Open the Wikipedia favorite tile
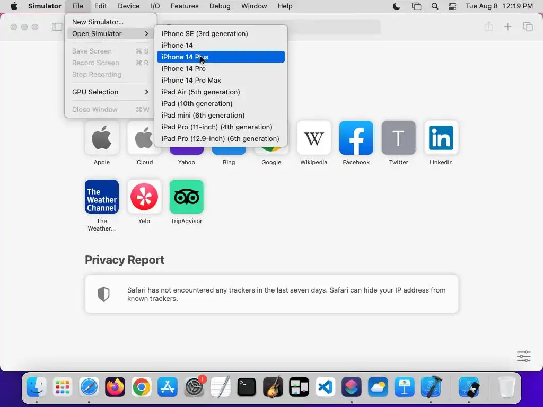The width and height of the screenshot is (543, 407). (314, 138)
